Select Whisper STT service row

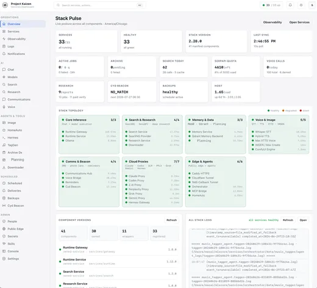pos(279,132)
